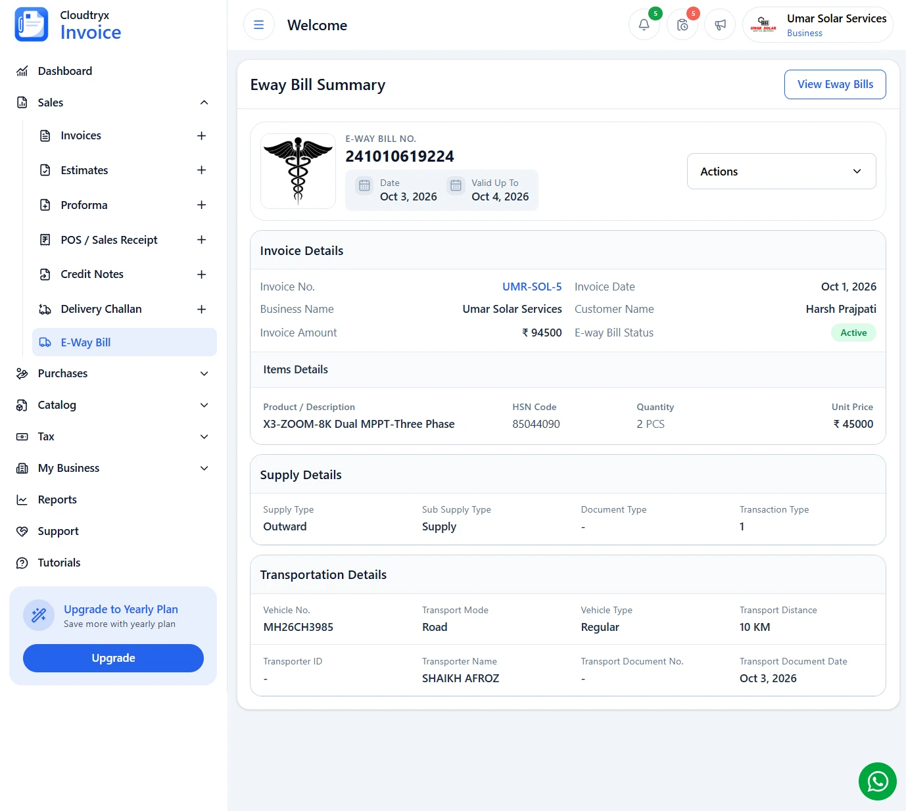
Task: Add new credit note with plus icon
Action: 201,274
